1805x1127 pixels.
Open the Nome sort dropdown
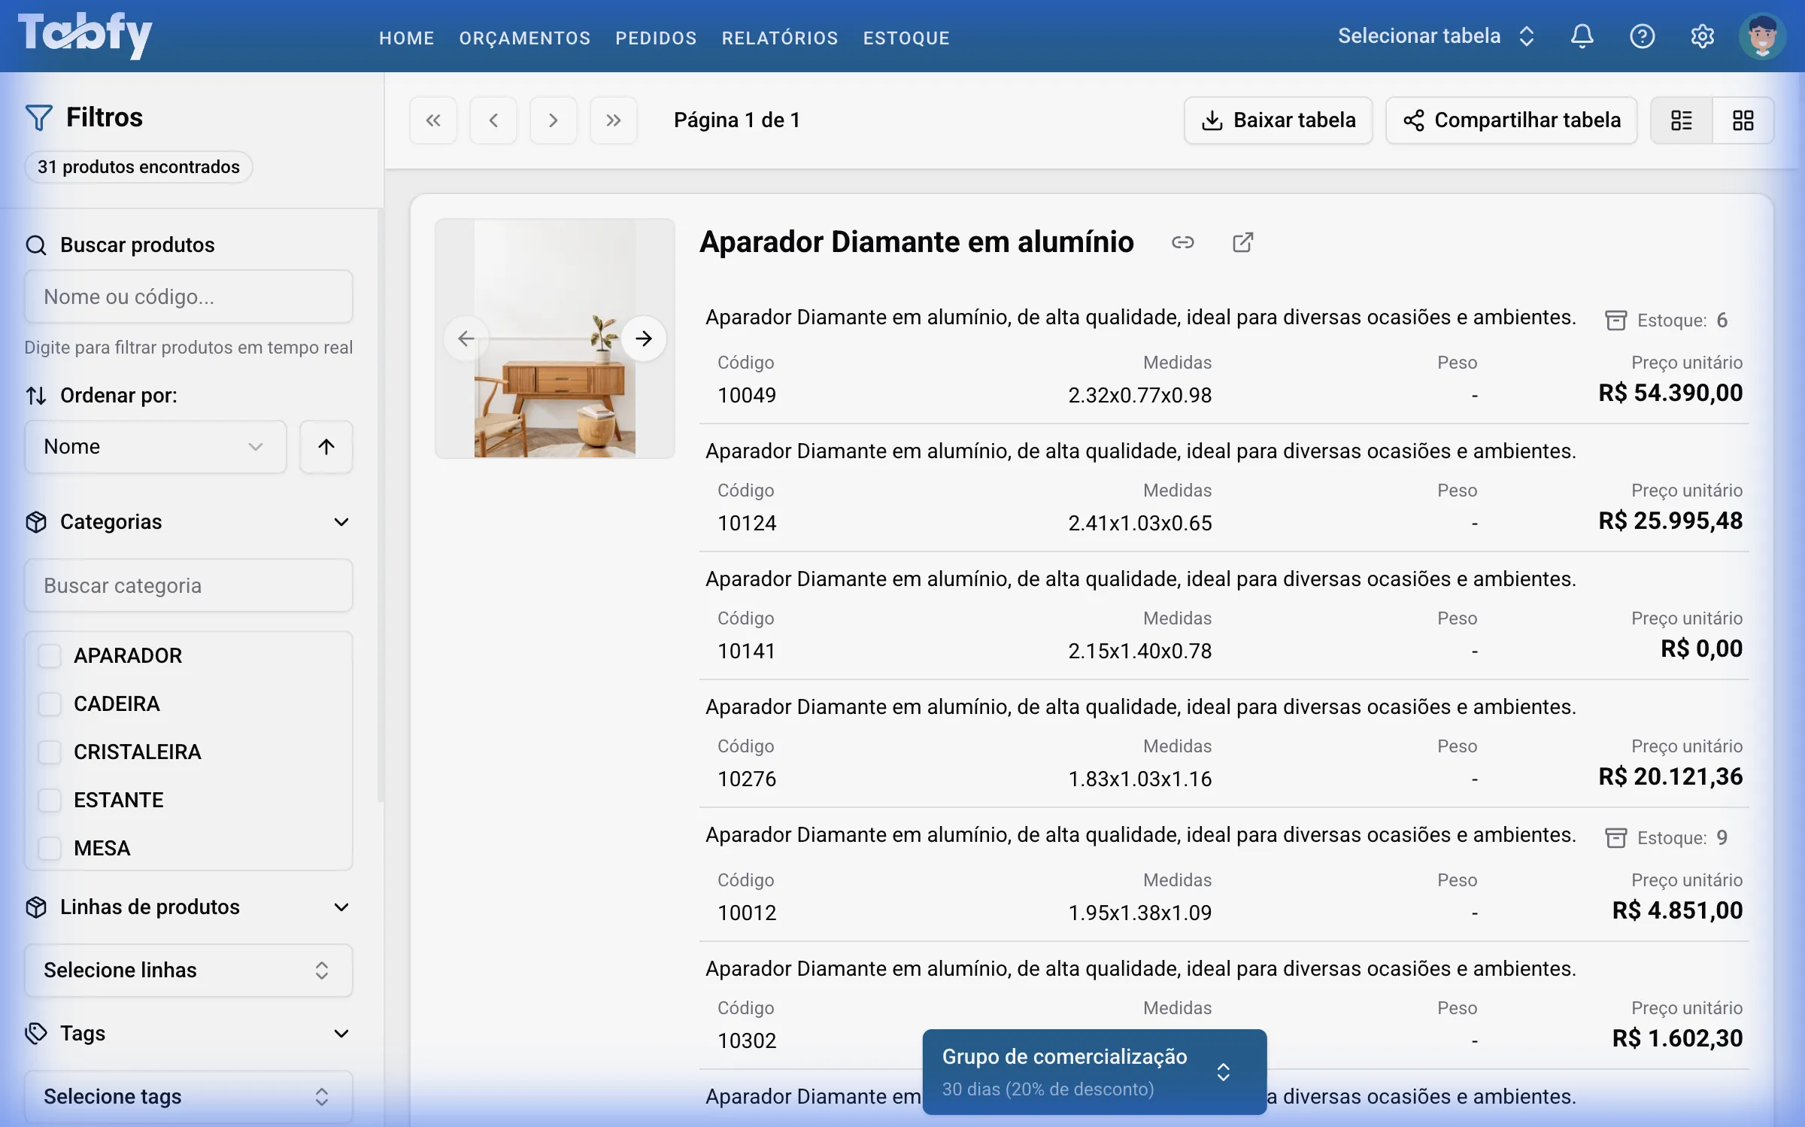coord(155,446)
